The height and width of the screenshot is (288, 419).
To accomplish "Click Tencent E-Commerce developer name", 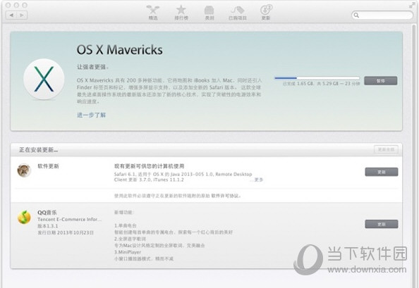I will coord(69,220).
